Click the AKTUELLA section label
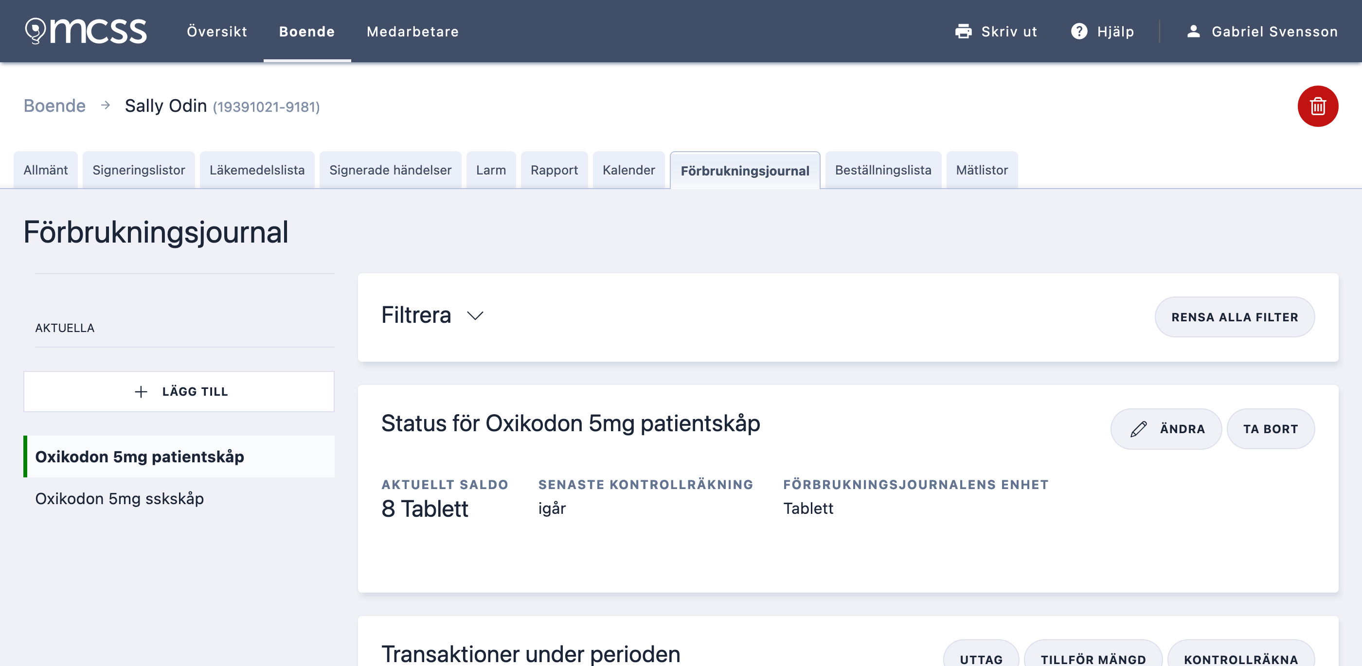This screenshot has width=1362, height=666. [x=65, y=328]
